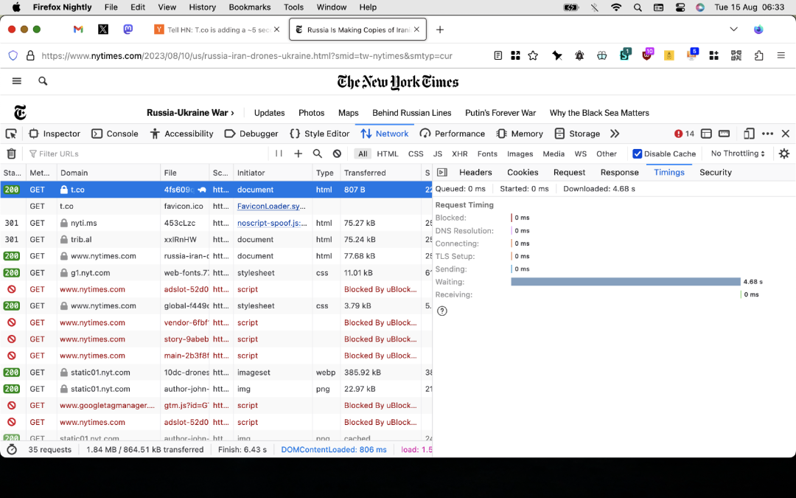
Task: Open the pinned Mastodon tab
Action: [128, 30]
